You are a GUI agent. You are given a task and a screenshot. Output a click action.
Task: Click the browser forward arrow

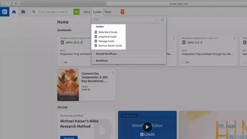8,3
